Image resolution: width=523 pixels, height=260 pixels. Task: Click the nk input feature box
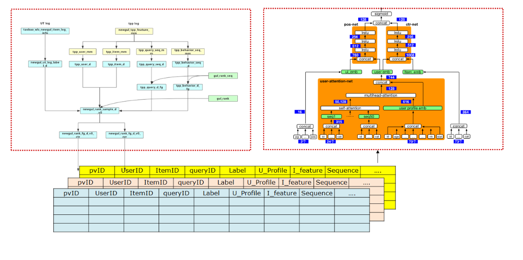[x=430, y=137]
